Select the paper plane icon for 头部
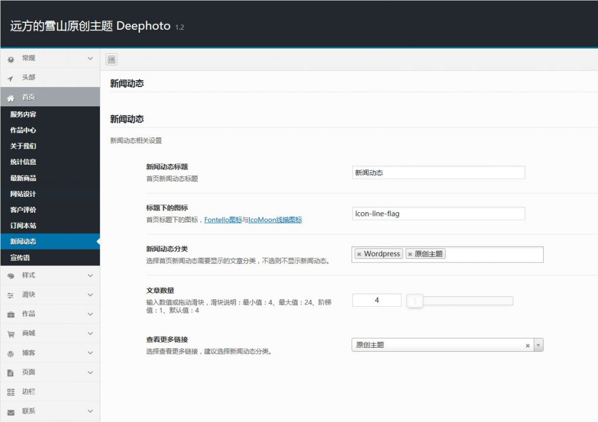598x422 pixels. [x=10, y=78]
